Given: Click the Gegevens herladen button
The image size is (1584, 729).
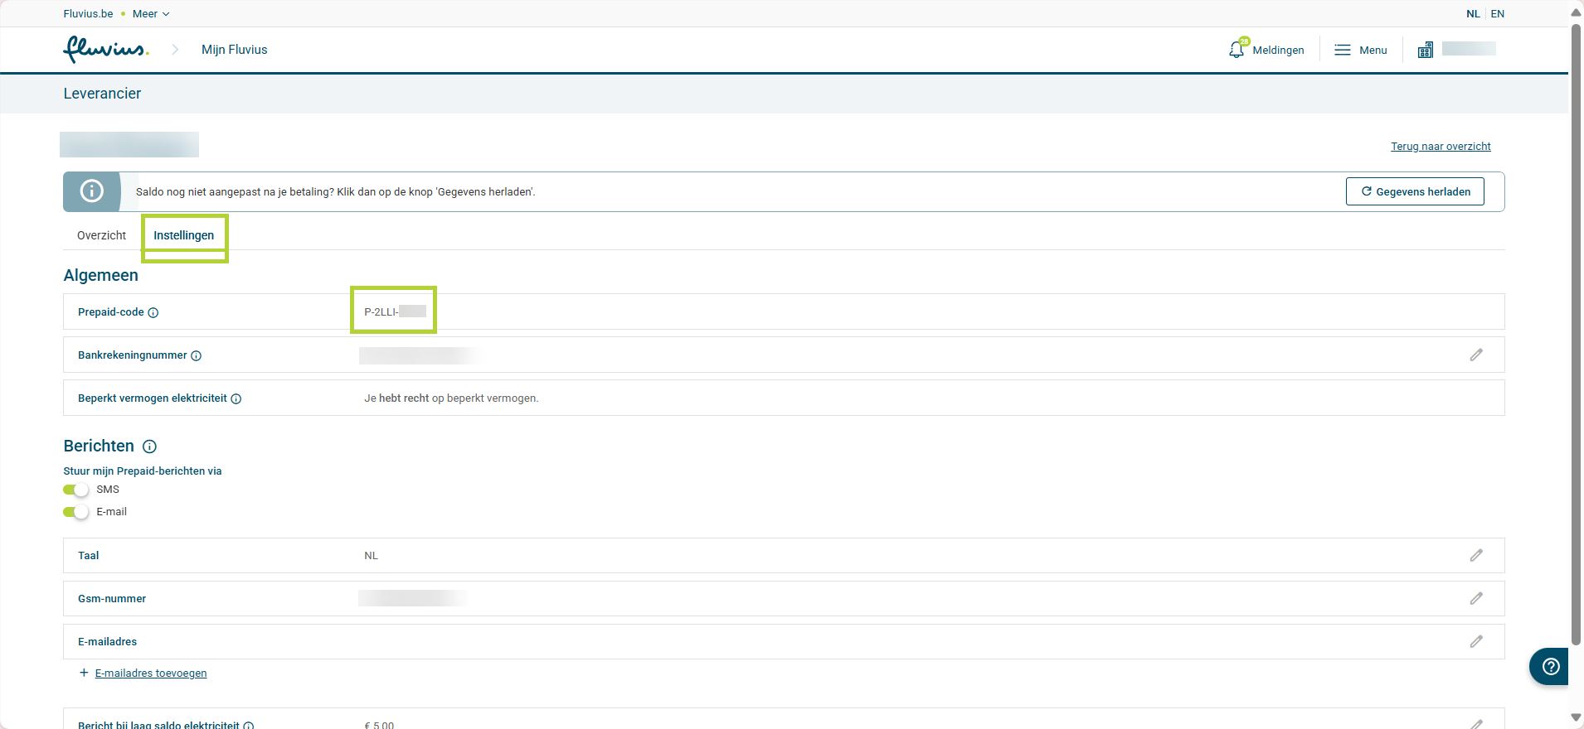Looking at the screenshot, I should point(1415,191).
